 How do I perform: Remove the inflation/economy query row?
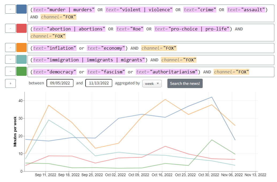coord(10,48)
